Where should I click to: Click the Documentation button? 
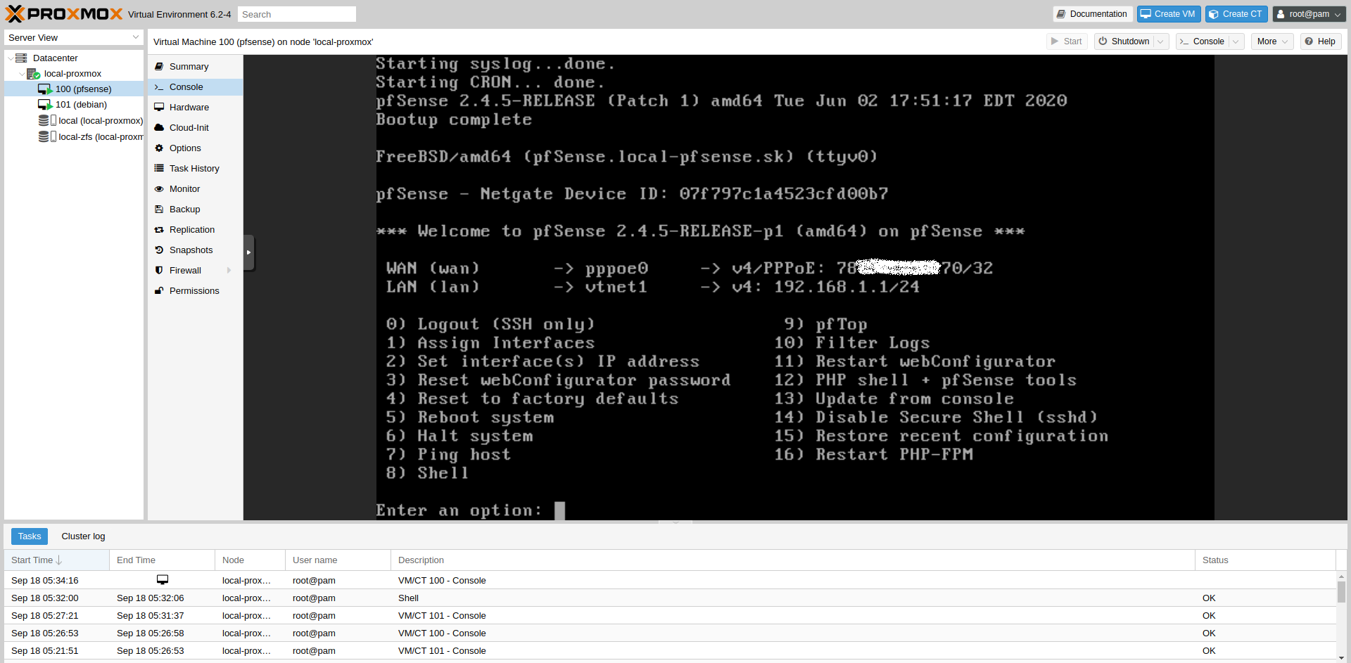pos(1092,14)
